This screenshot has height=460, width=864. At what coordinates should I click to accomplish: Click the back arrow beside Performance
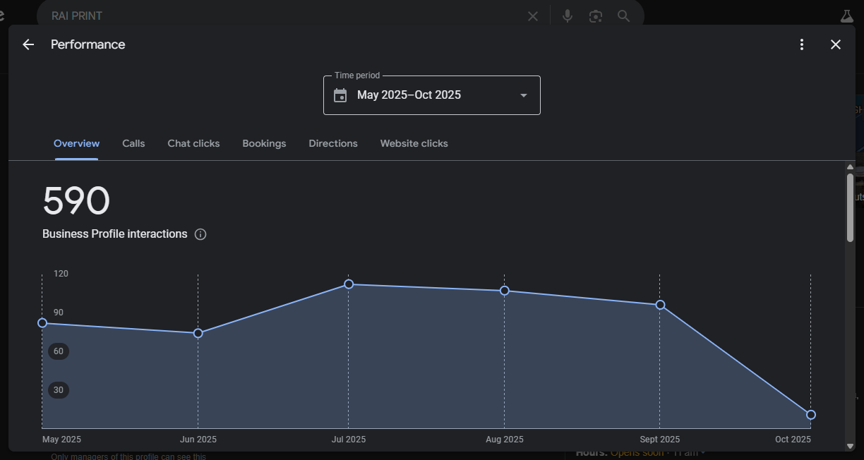pyautogui.click(x=28, y=44)
